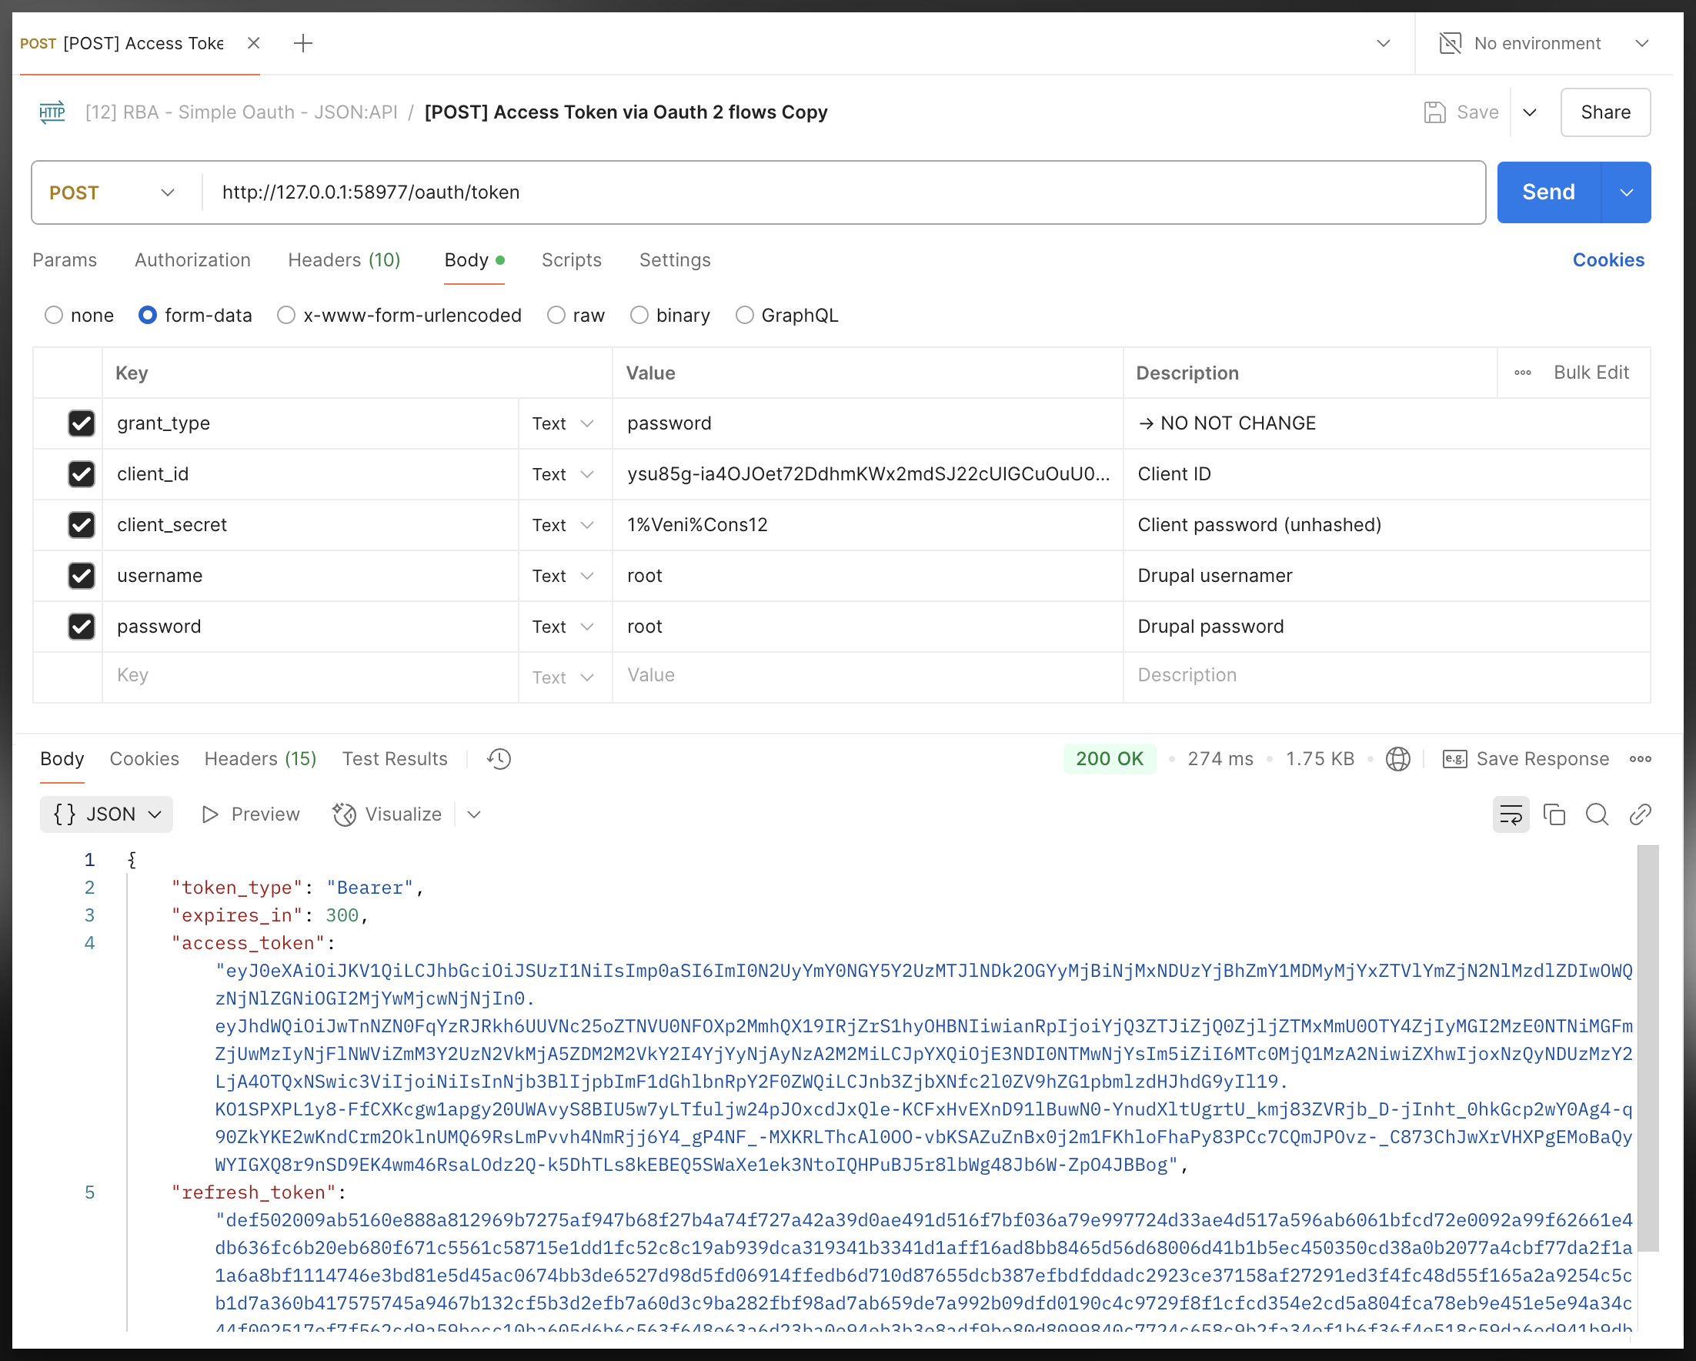The image size is (1696, 1361).
Task: Open the Cookies link
Action: coord(1608,259)
